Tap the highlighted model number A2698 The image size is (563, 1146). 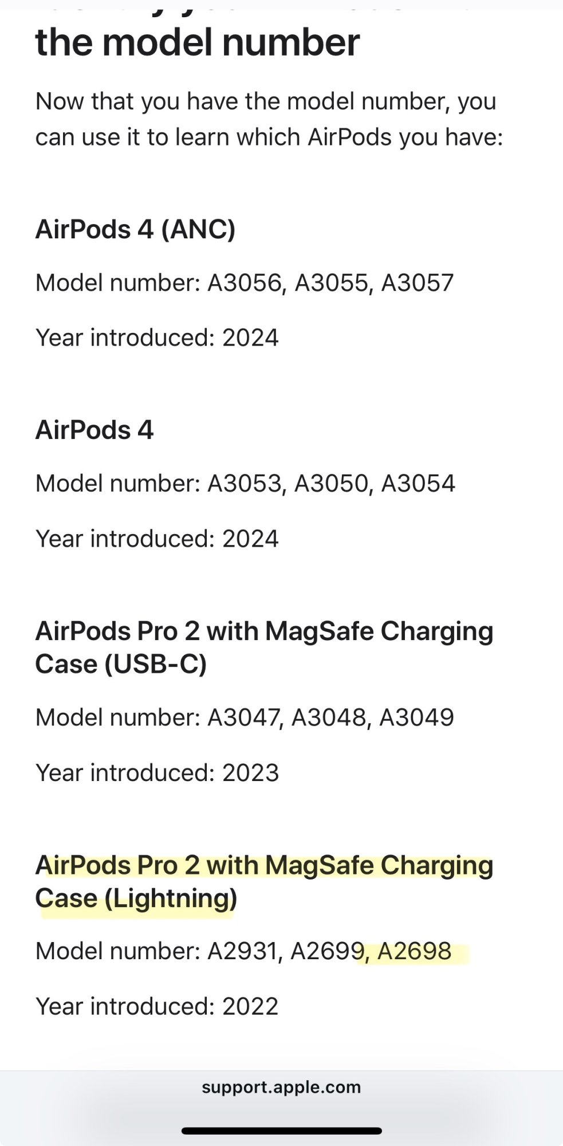(414, 951)
